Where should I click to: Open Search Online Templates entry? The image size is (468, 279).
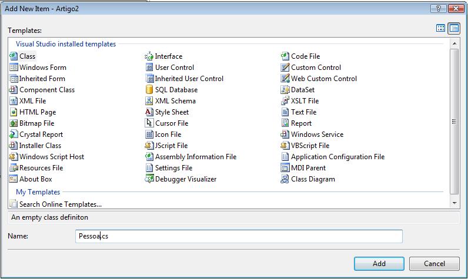click(x=60, y=204)
